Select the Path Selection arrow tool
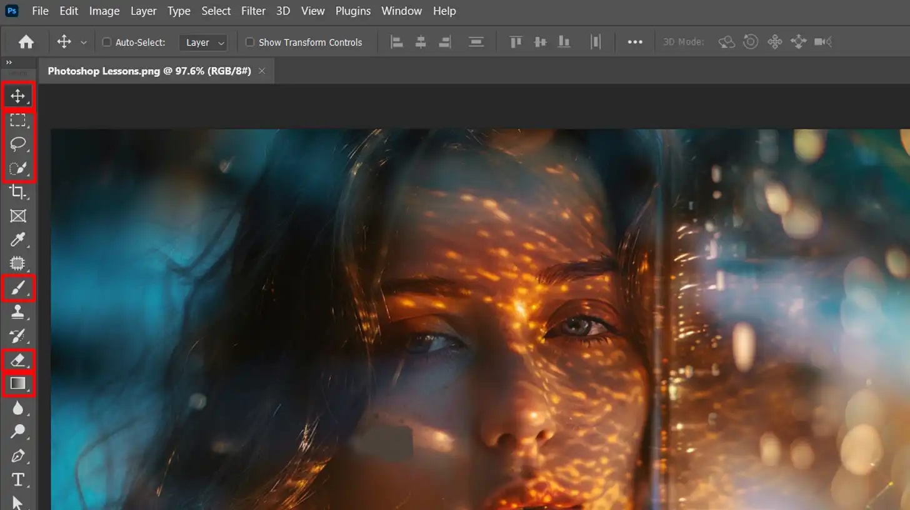 click(17, 502)
